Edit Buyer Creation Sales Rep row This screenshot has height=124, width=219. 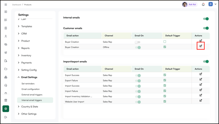click(x=201, y=41)
